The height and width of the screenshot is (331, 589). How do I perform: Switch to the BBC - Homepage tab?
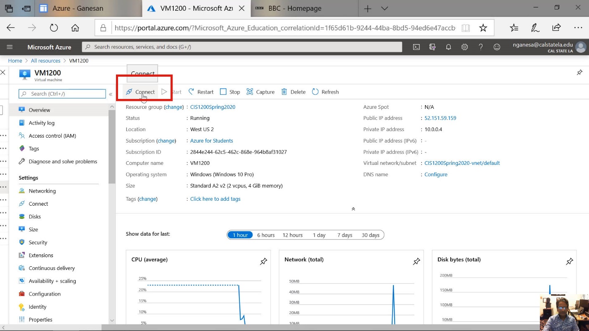(295, 8)
